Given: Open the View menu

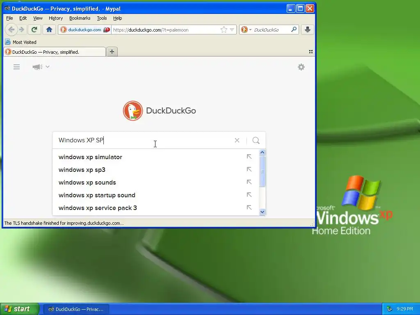Looking at the screenshot, I should click(38, 18).
